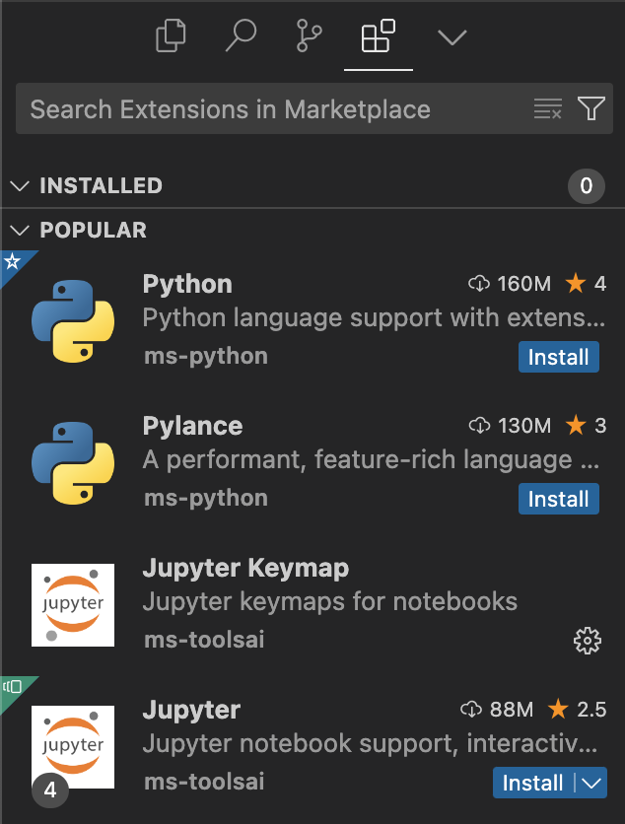The height and width of the screenshot is (824, 625).
Task: Open the Jupyter Keymap extension title
Action: [x=245, y=568]
